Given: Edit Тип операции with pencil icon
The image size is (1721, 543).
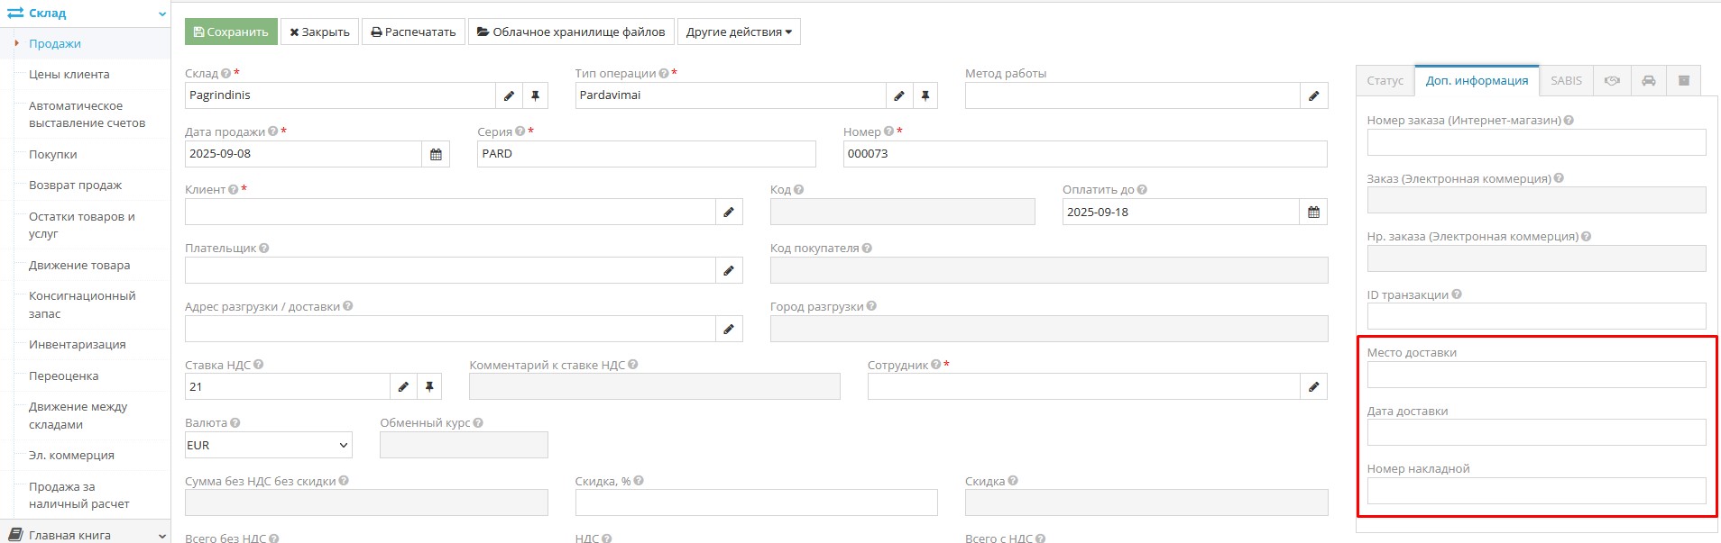Looking at the screenshot, I should [x=898, y=95].
